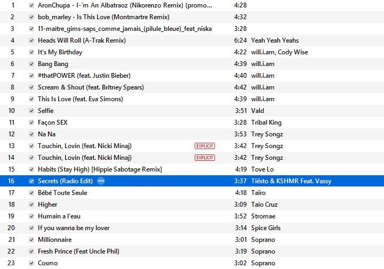
Task: Uncheck the checkbox for Heads Will Roll
Action: 31,40
